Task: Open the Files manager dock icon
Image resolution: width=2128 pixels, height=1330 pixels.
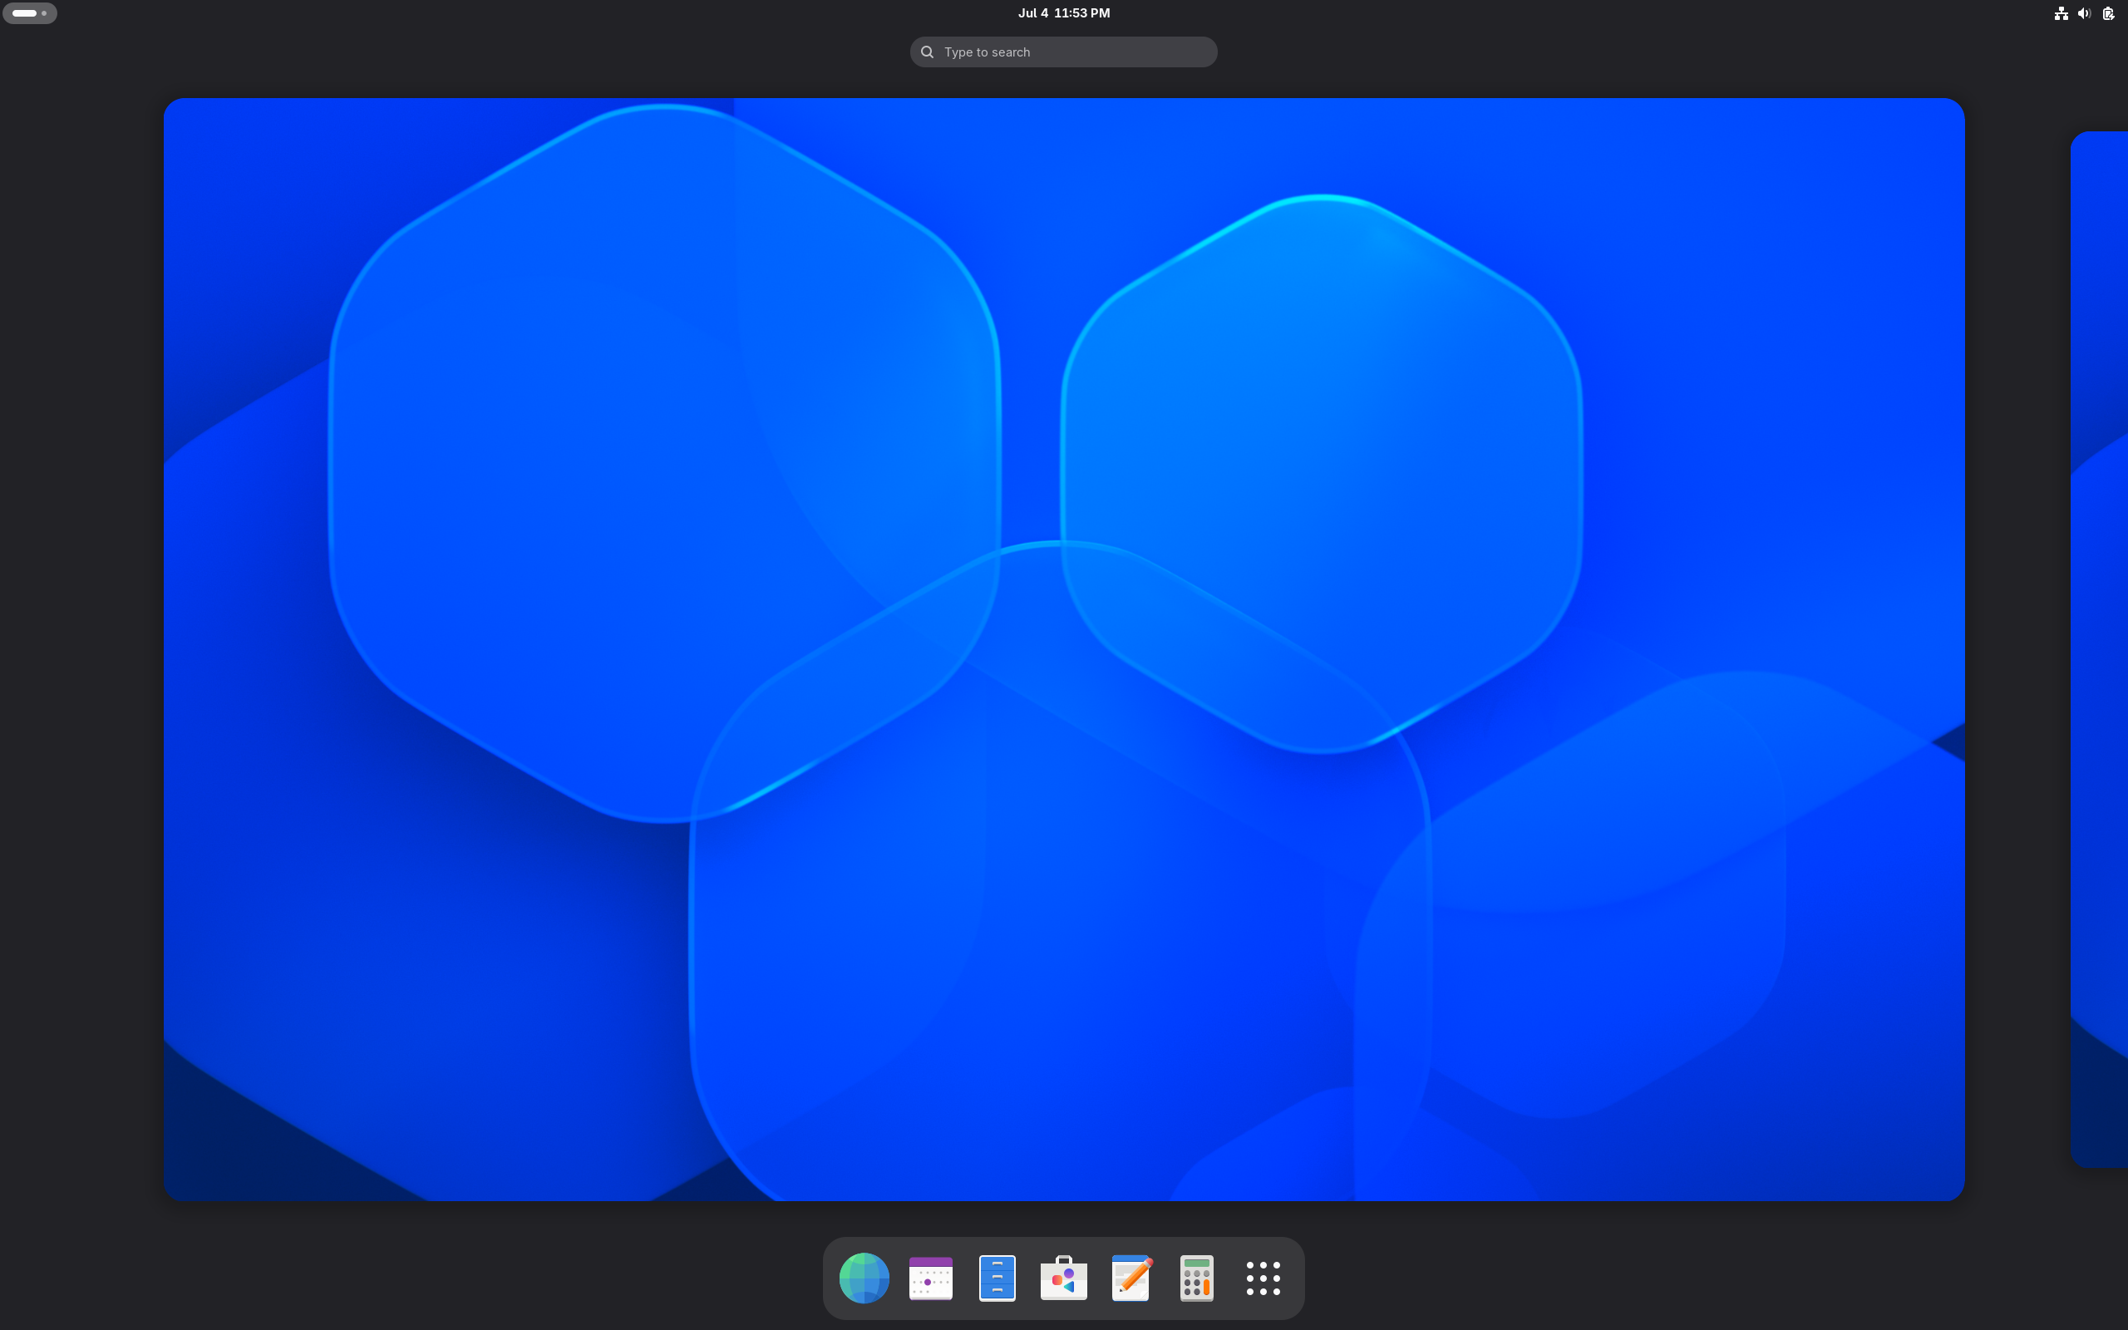Action: point(997,1278)
